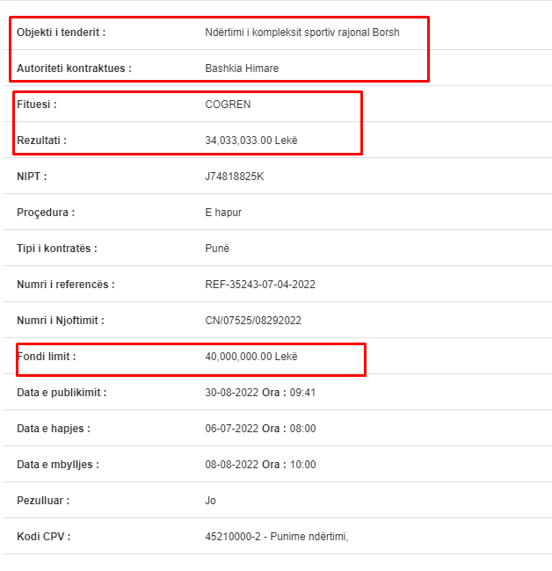Click the Rezultati amount 34,033,033.00 Lekë
552x571 pixels.
click(251, 141)
